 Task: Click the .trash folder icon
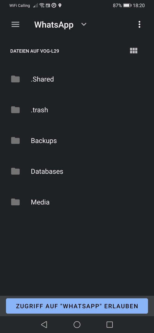(x=15, y=110)
